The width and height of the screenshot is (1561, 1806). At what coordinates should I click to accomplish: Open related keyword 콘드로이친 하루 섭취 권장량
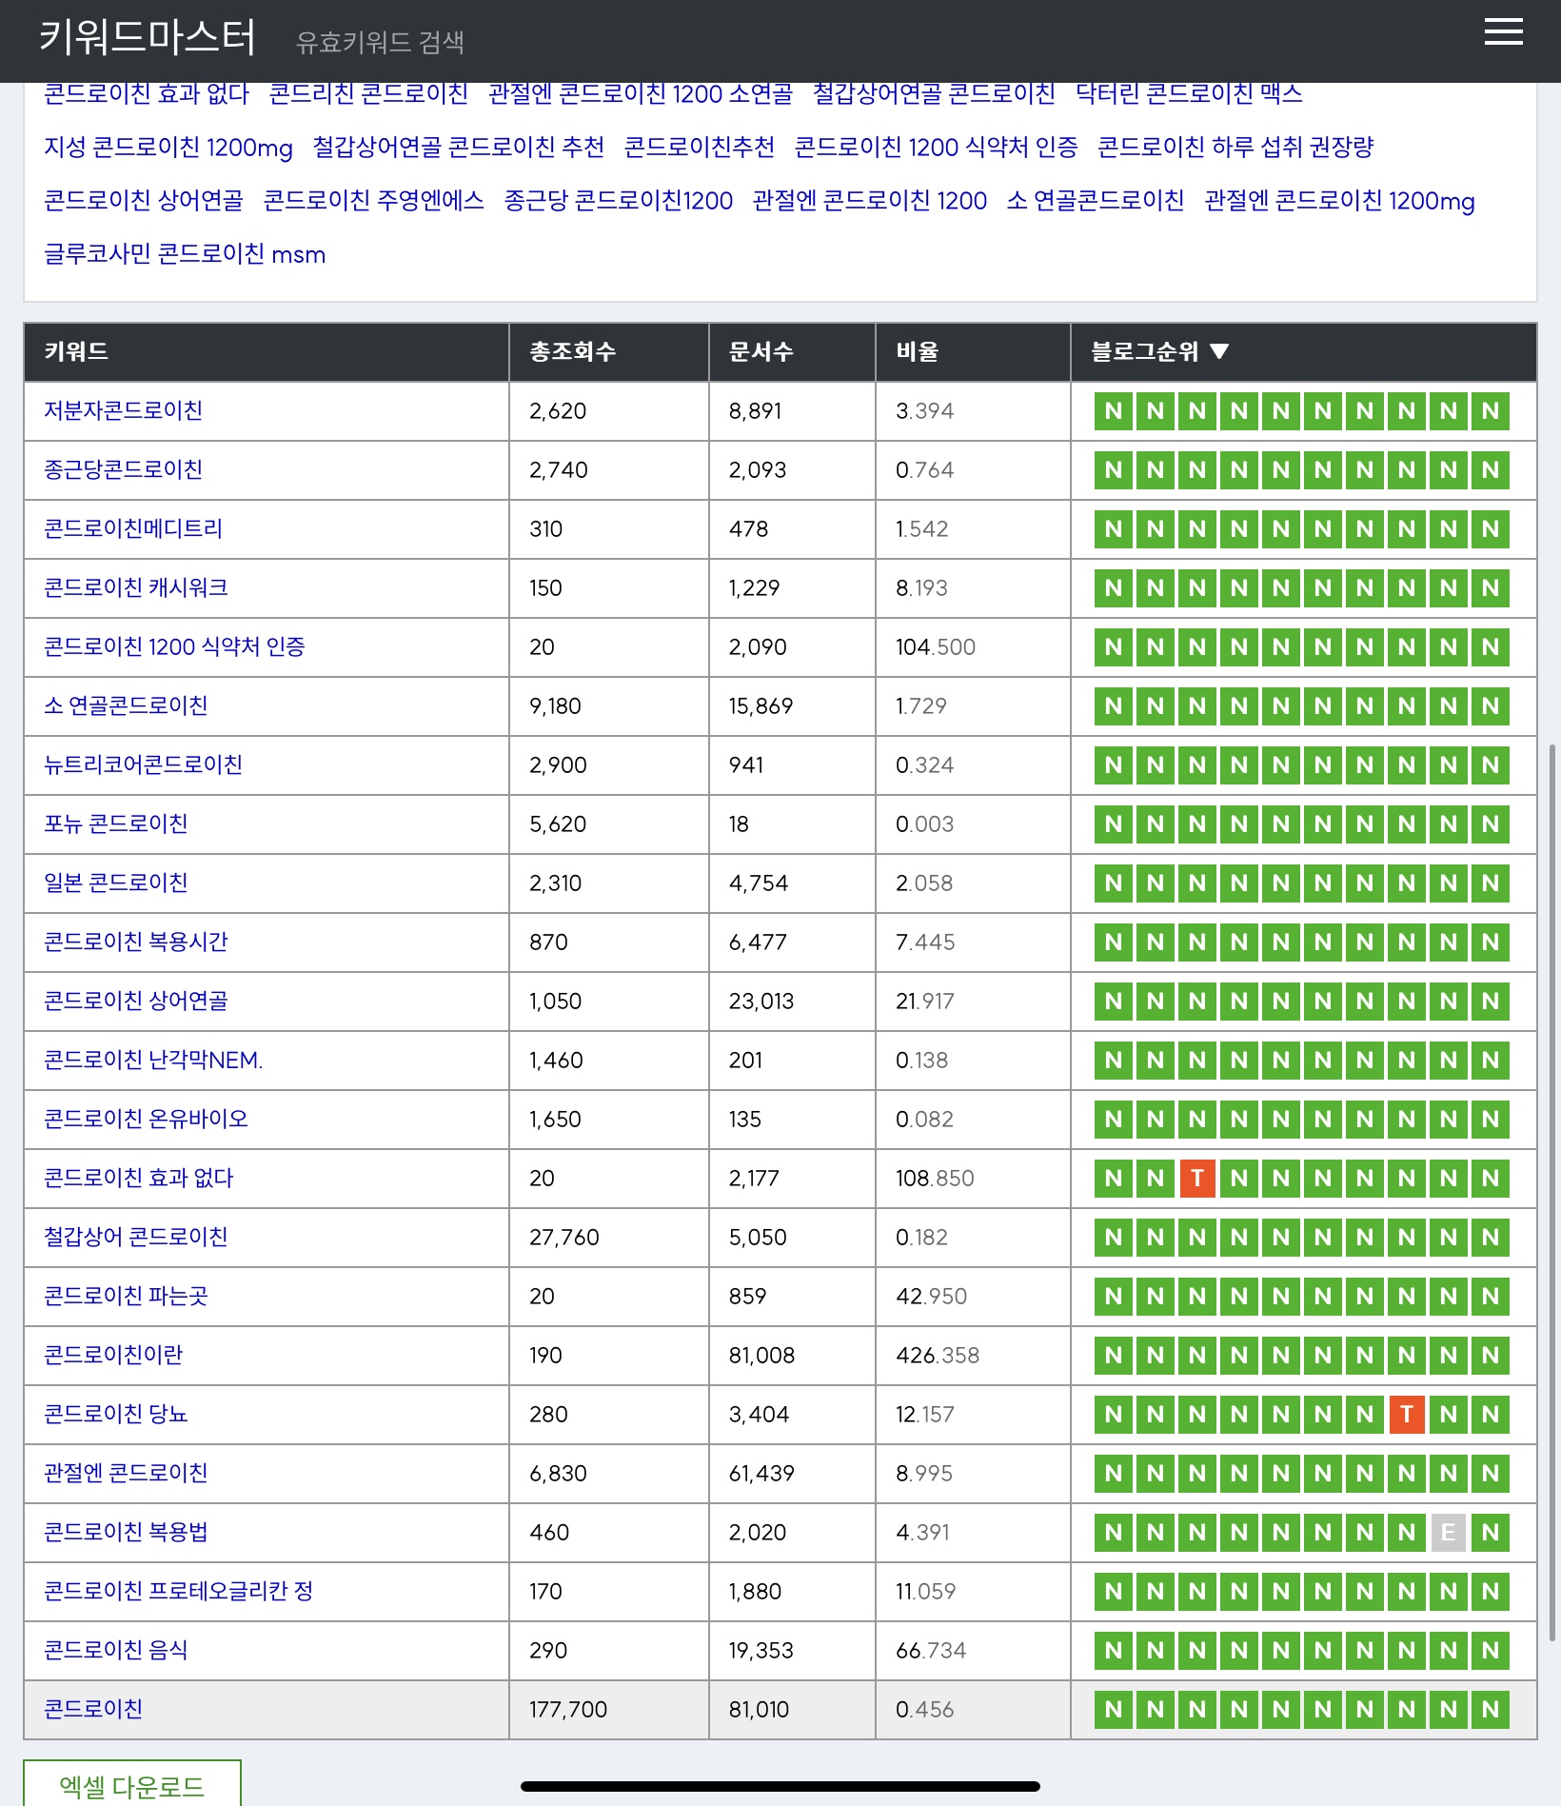coord(1235,147)
